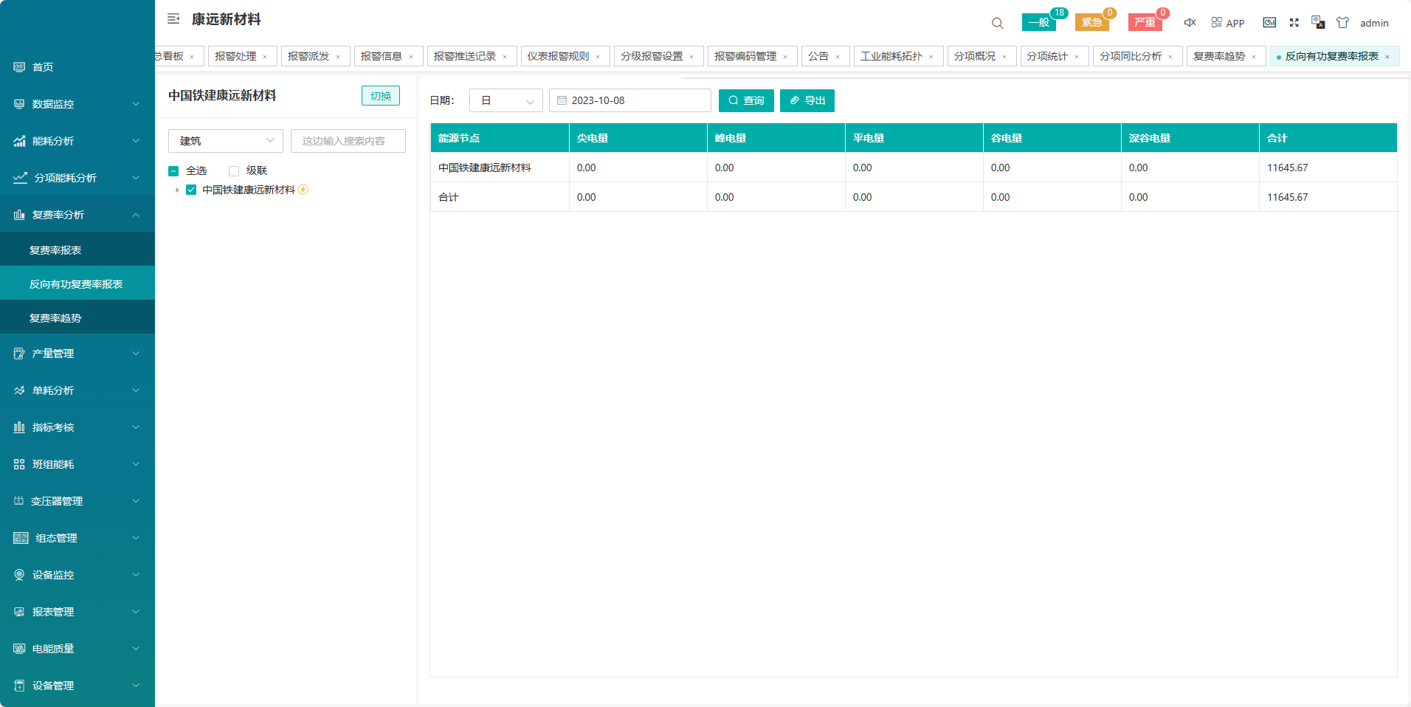Click the header search magnifier icon
The height and width of the screenshot is (707, 1411).
997,23
